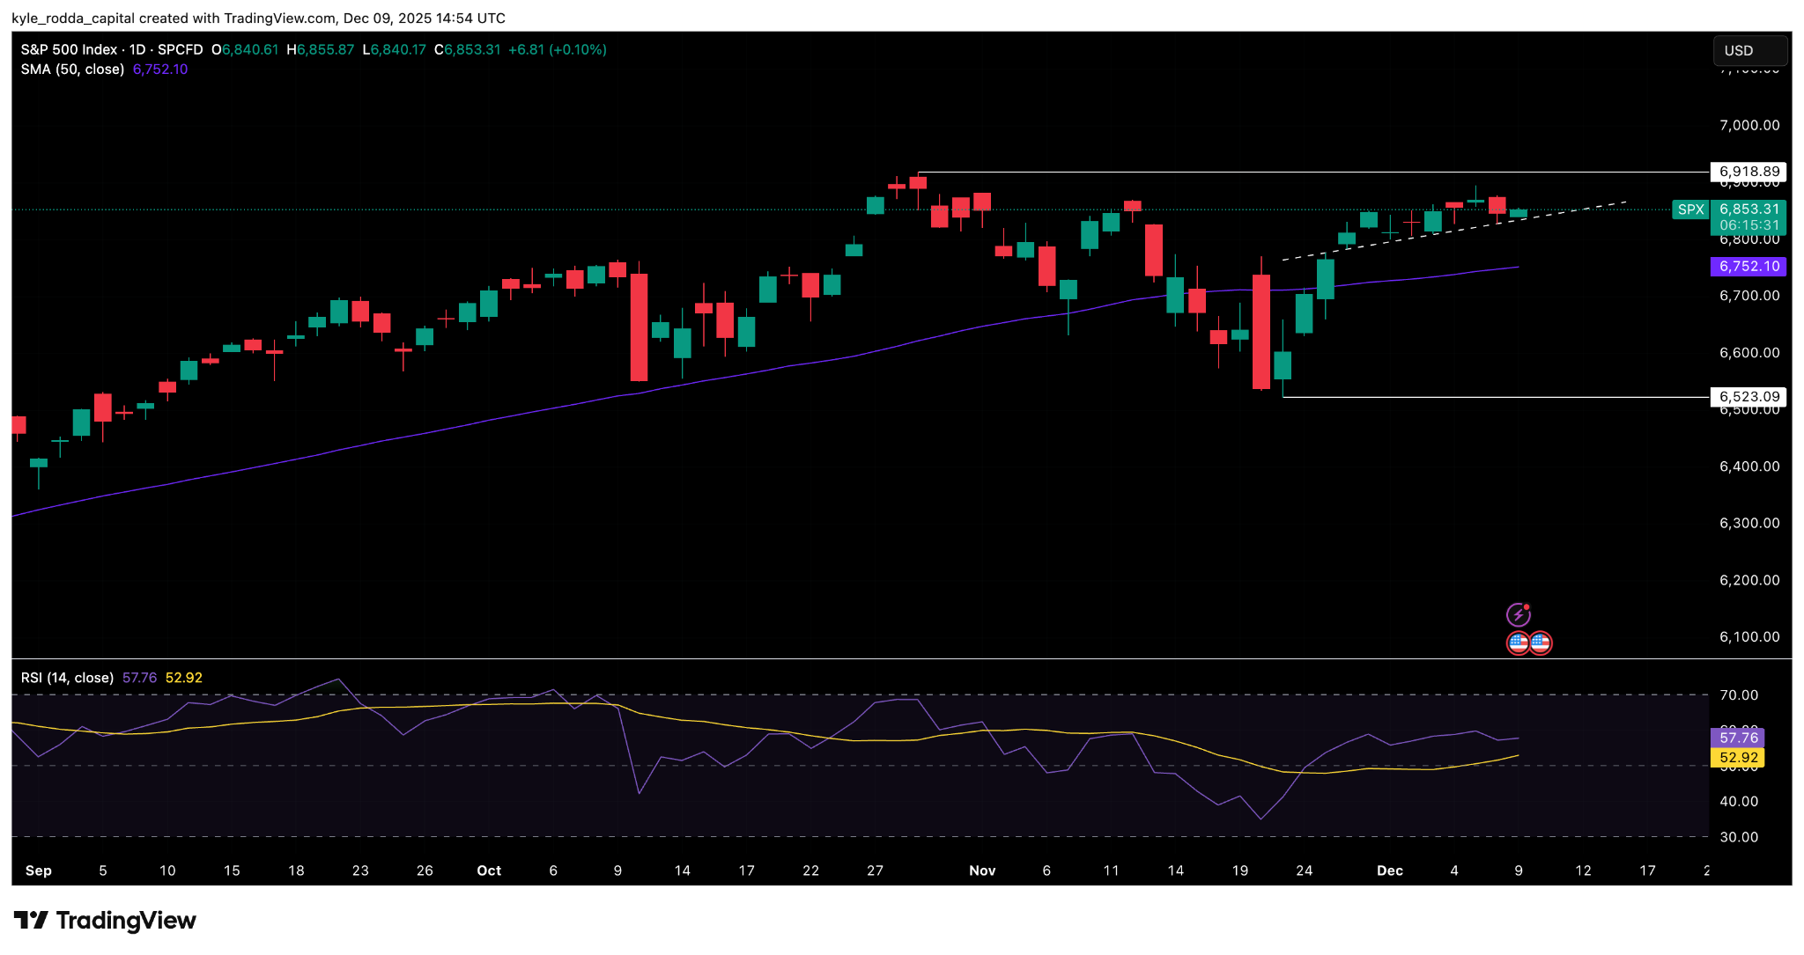The image size is (1804, 955).
Task: Click the green SPX symbol tag on price axis
Action: 1690,209
